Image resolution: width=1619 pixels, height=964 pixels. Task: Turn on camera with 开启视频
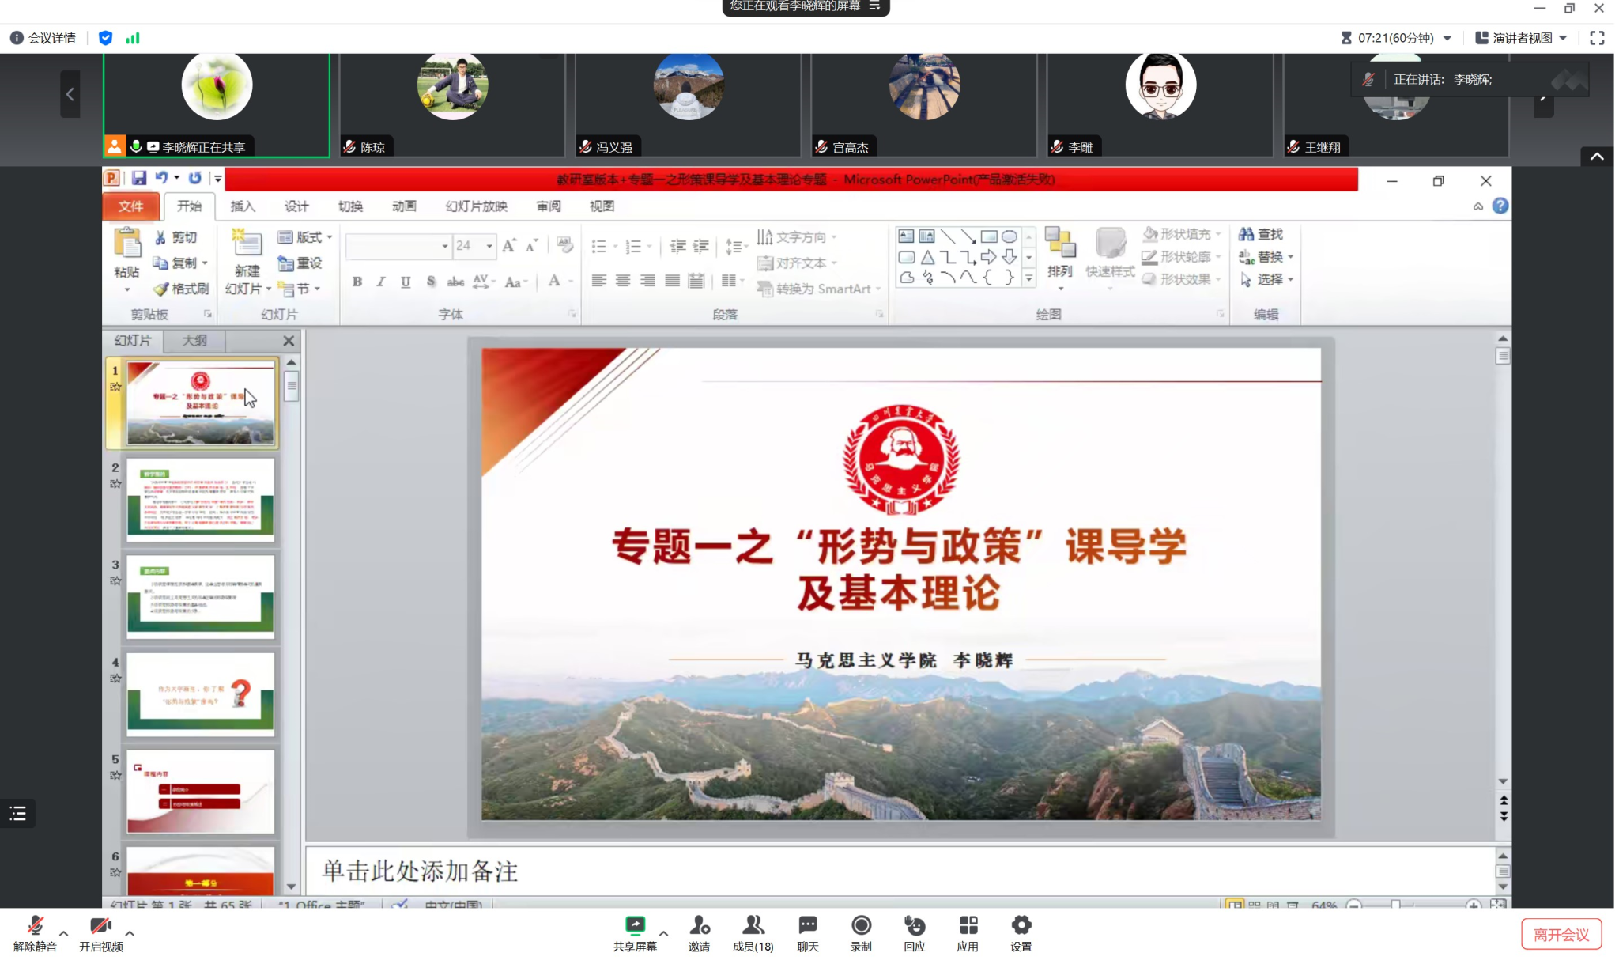[100, 932]
